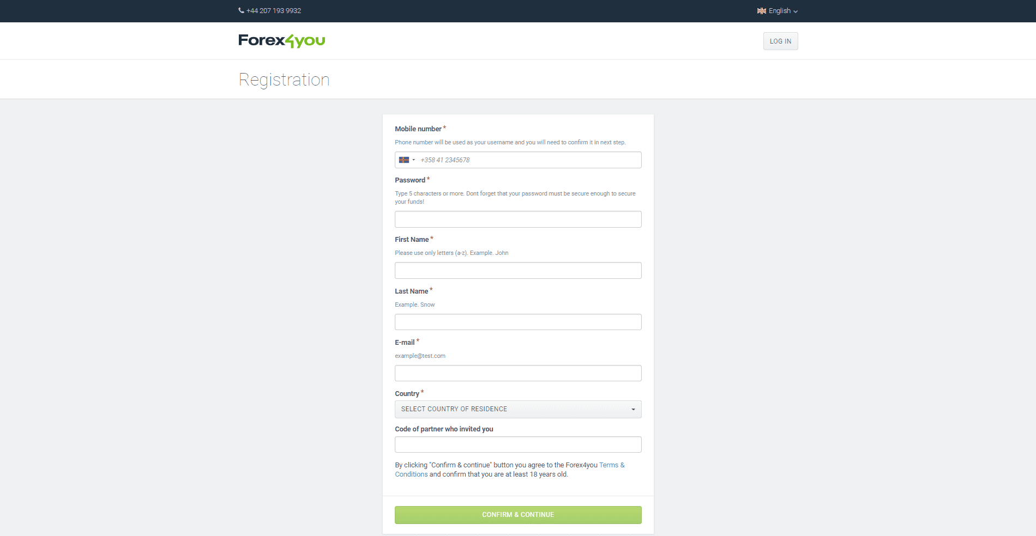Viewport: 1036px width, 536px height.
Task: Click the Registration page heading
Action: 284,80
